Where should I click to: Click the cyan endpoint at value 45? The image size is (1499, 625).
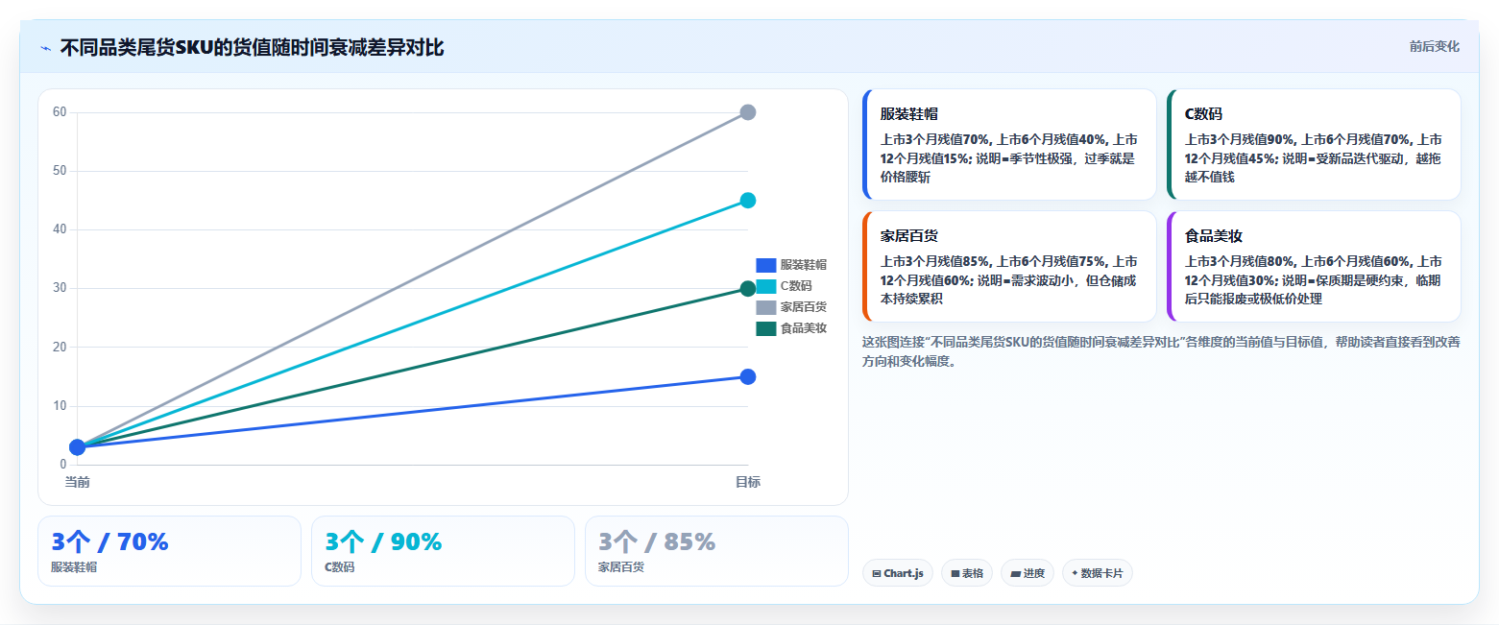click(x=748, y=201)
